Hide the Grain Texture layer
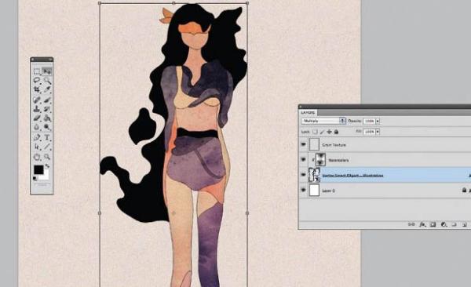 [303, 144]
